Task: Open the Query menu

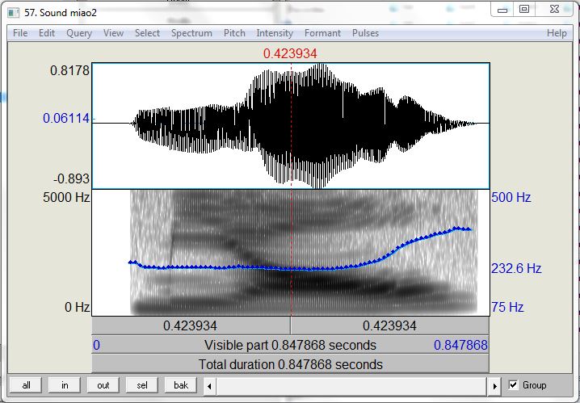Action: [79, 33]
